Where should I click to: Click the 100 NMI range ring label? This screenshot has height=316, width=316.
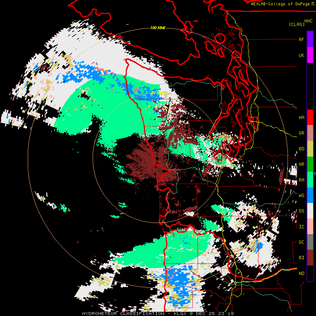pyautogui.click(x=158, y=28)
